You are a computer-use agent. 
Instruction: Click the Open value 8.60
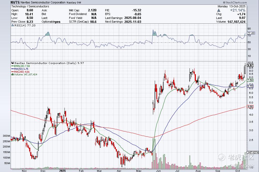click(30, 10)
